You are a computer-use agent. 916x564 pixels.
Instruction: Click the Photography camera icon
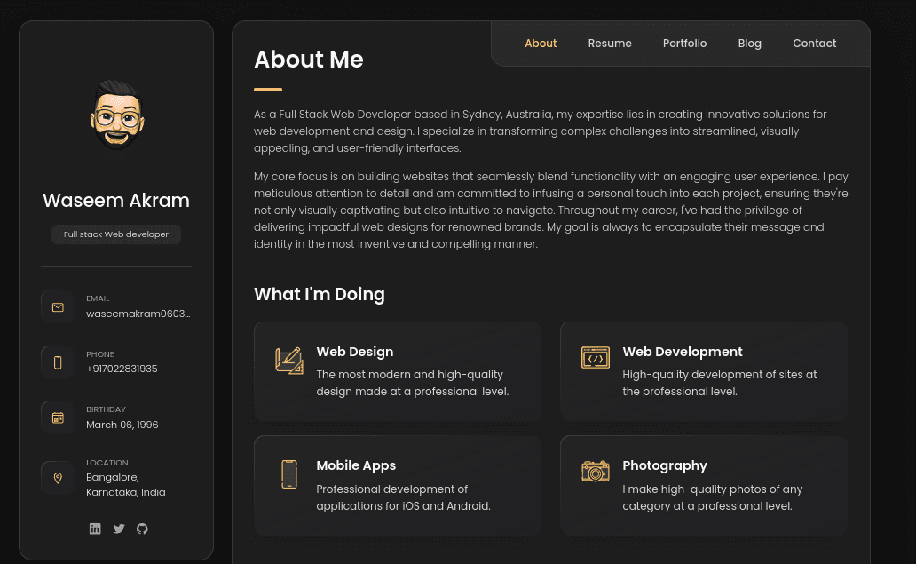596,471
